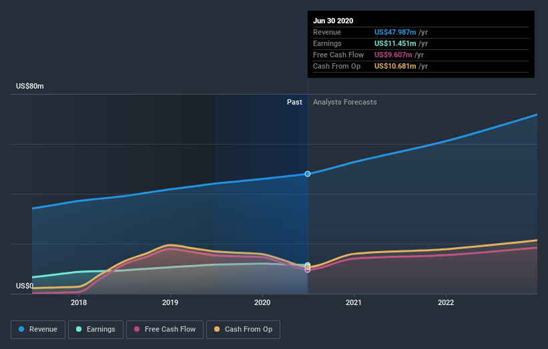The image size is (548, 349).
Task: Toggle the Cash From Op legend button
Action: [x=243, y=330]
